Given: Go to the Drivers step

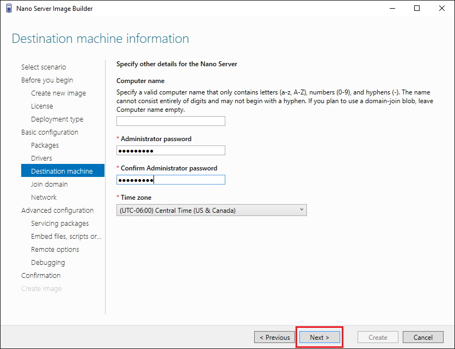Looking at the screenshot, I should point(41,158).
